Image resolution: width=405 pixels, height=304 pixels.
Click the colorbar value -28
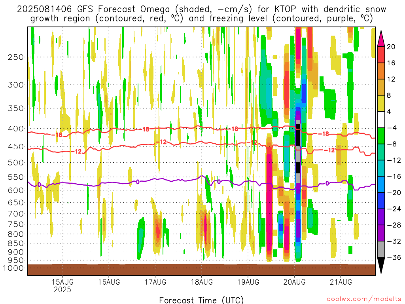[x=394, y=225]
